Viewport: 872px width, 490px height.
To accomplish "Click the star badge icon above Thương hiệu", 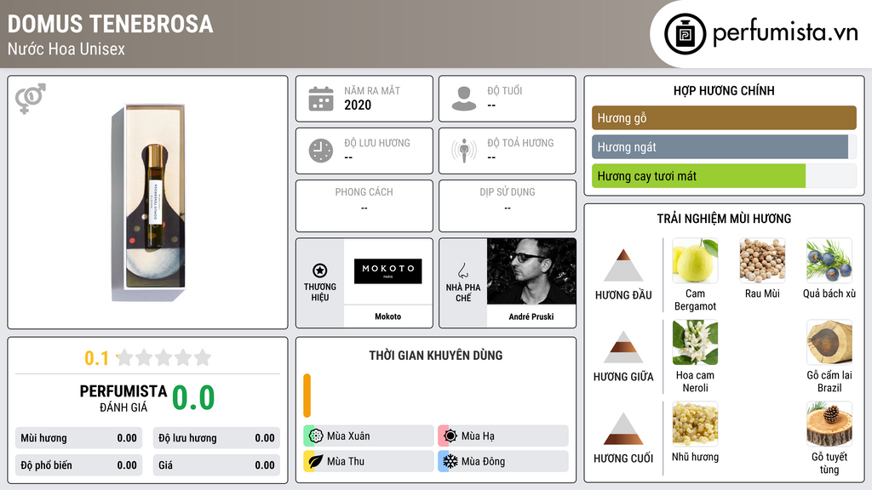I will tap(320, 271).
